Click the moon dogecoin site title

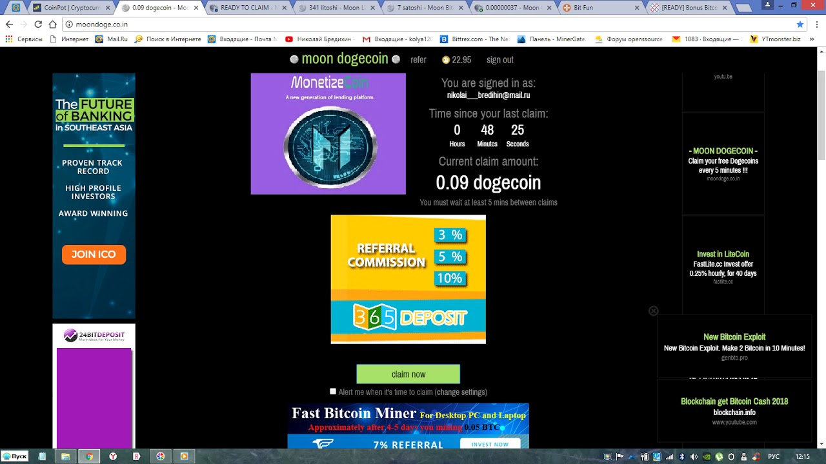(x=345, y=59)
